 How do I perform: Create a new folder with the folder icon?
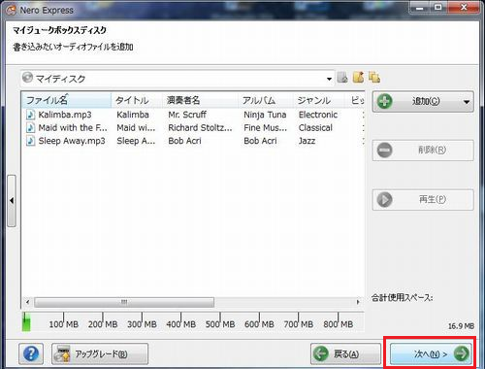coord(358,78)
